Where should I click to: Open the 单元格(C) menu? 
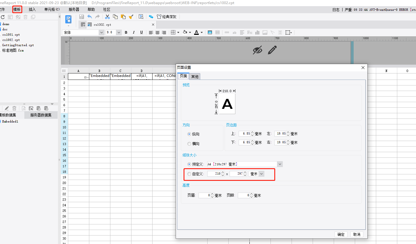pos(52,9)
